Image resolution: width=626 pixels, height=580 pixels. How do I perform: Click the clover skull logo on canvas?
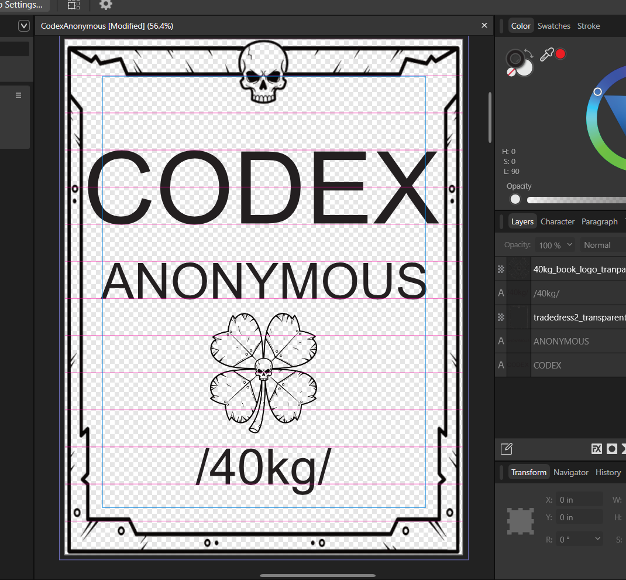point(263,373)
